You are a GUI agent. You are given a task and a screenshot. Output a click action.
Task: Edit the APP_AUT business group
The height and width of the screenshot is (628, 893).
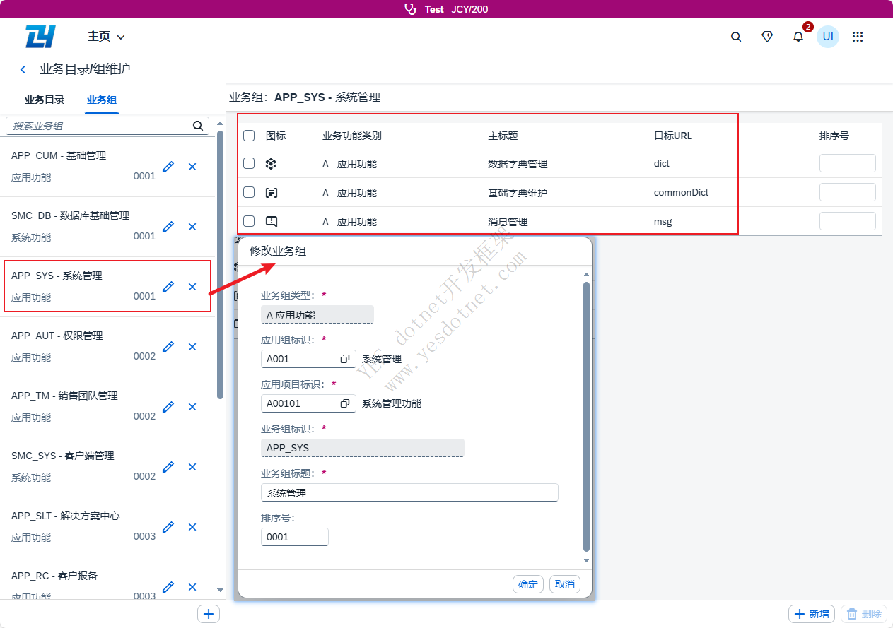168,347
